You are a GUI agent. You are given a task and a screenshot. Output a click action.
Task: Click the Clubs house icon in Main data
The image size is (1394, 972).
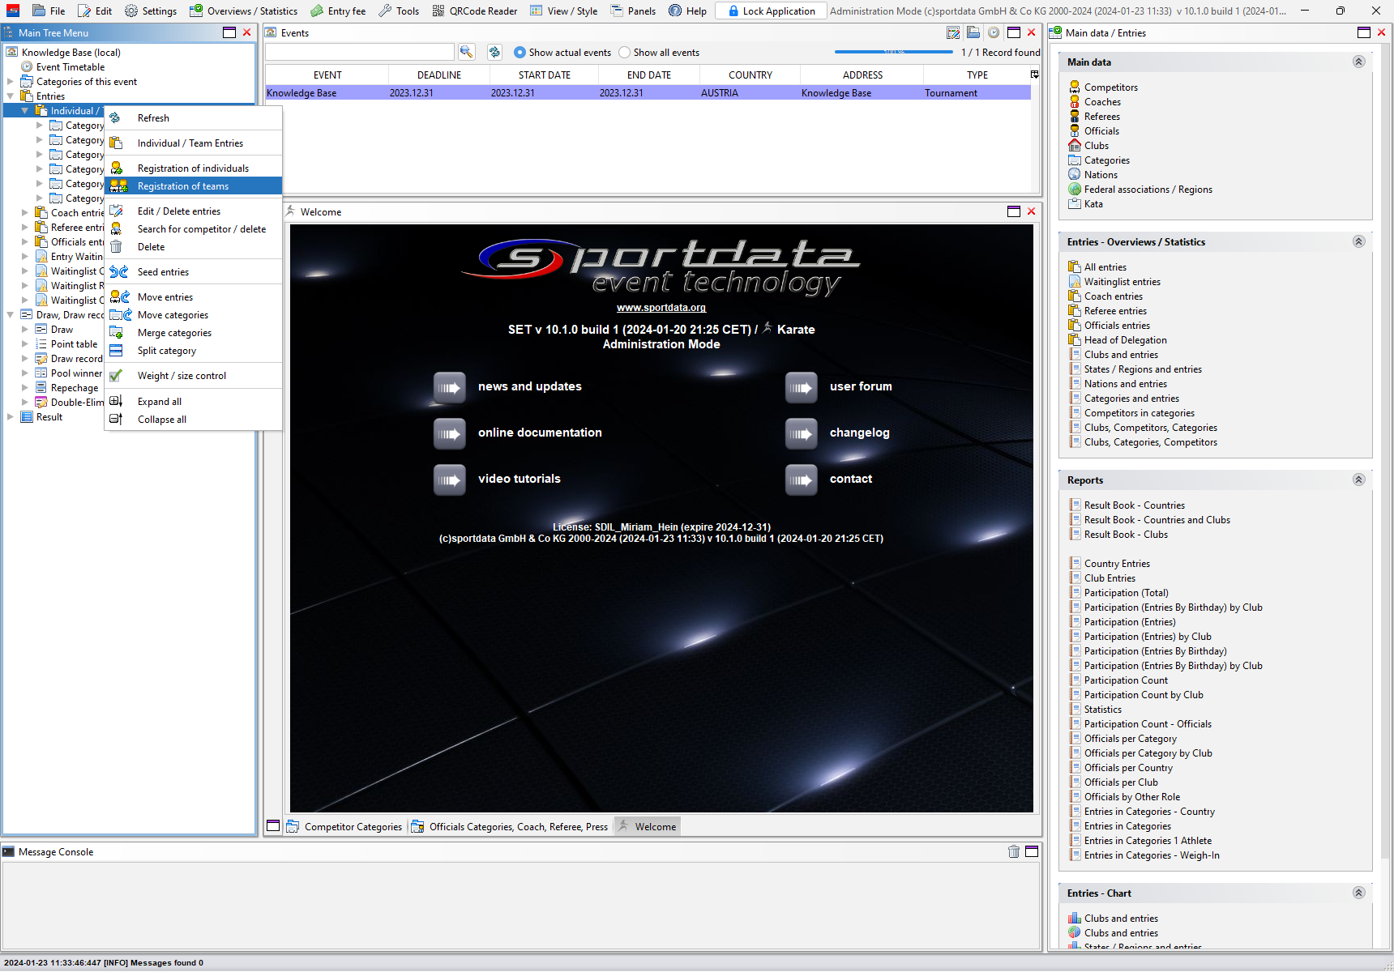(1075, 146)
